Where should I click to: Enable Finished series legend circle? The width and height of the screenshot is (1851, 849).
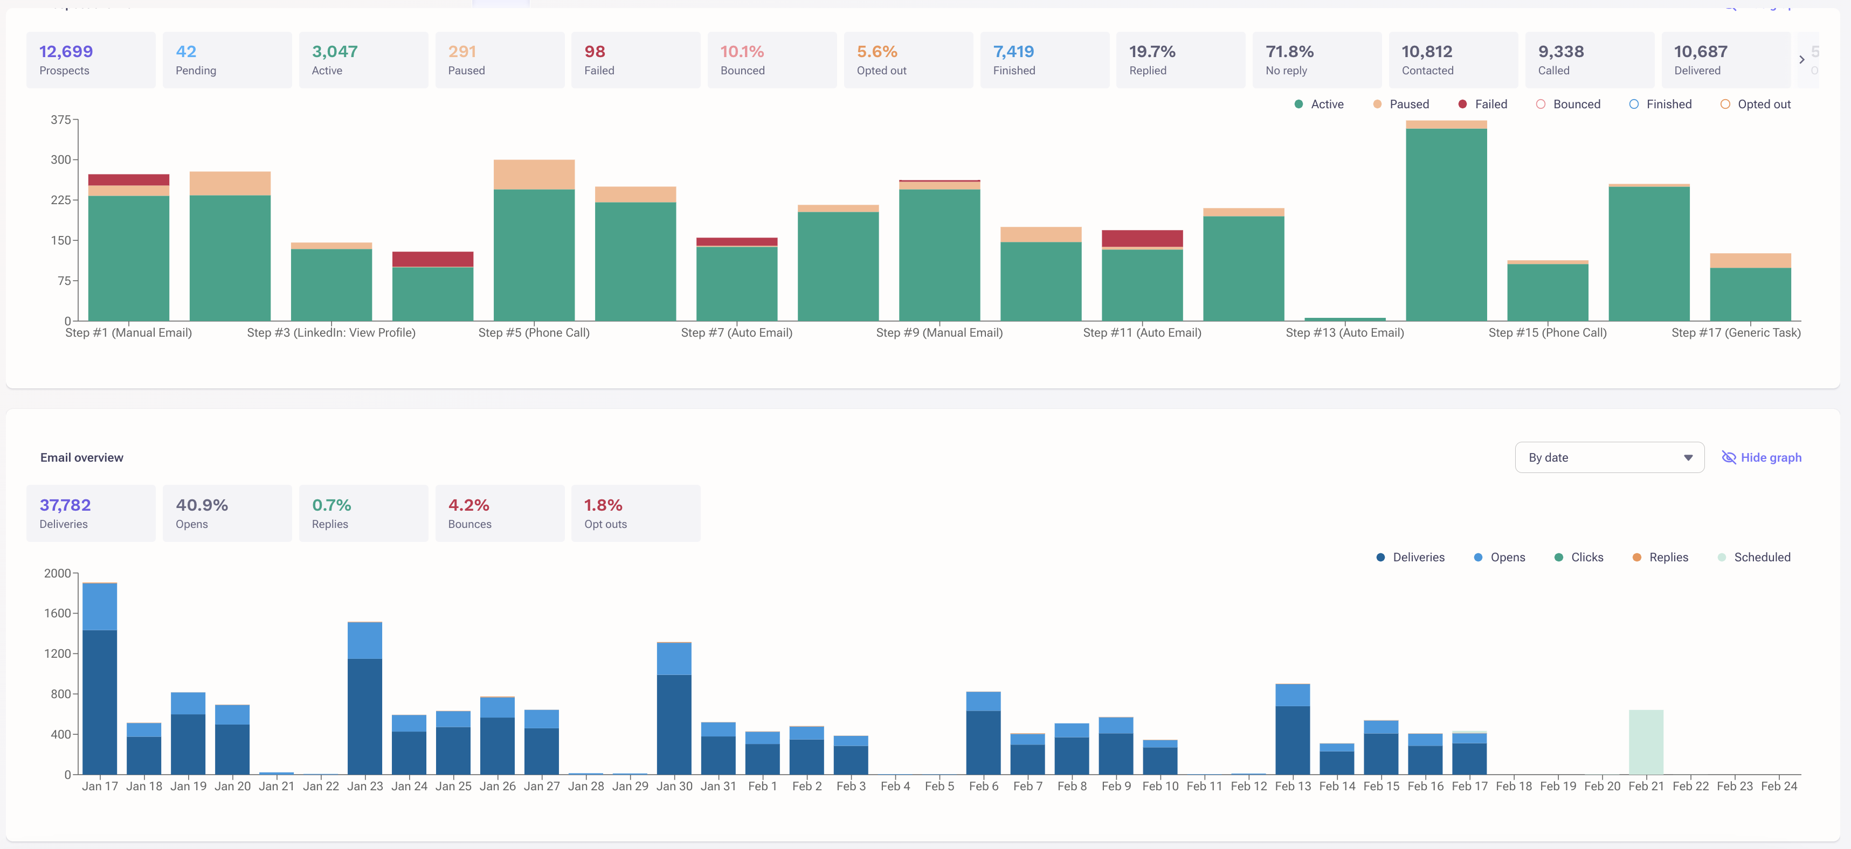[1634, 104]
